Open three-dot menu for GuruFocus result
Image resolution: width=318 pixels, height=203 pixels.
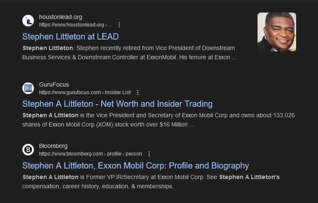tap(138, 92)
